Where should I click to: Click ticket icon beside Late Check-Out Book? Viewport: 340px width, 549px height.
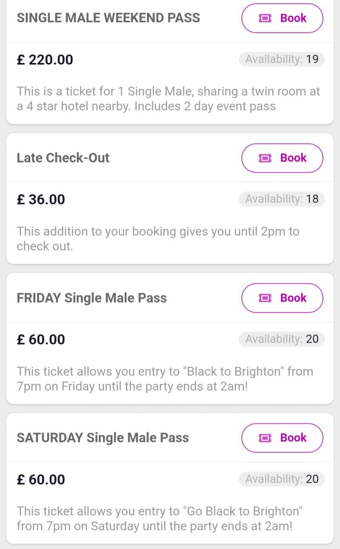click(265, 158)
